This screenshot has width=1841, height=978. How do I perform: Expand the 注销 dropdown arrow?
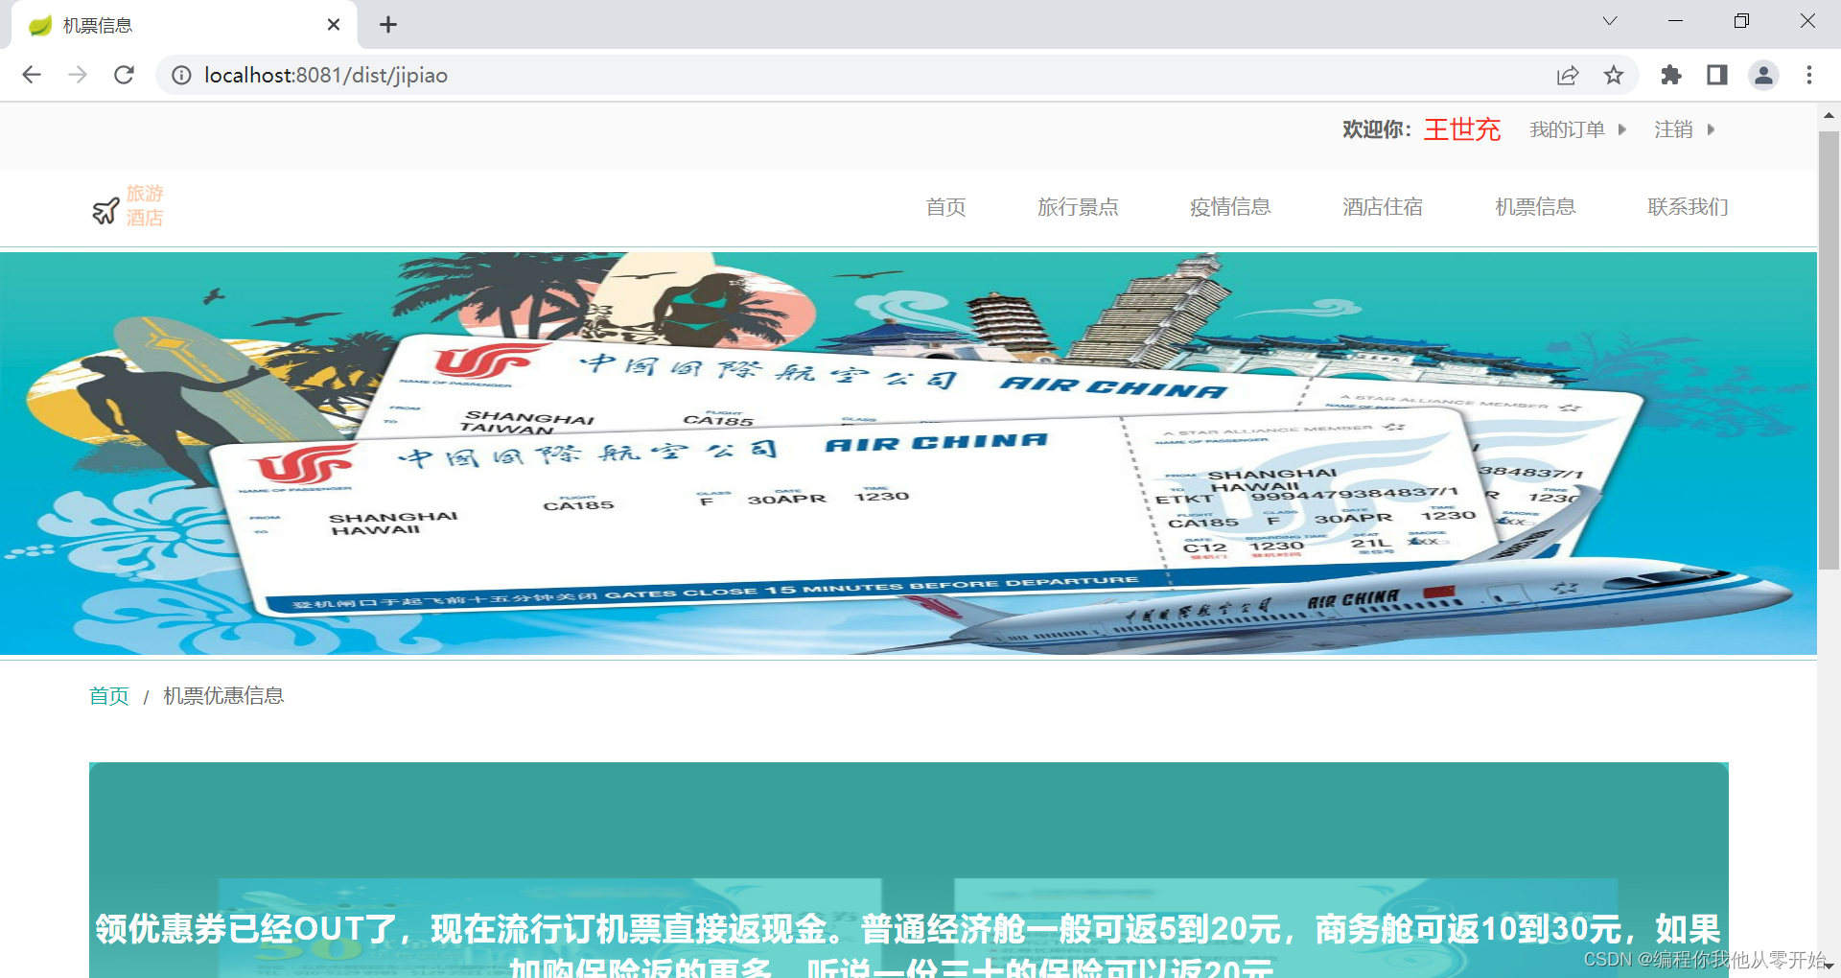click(x=1713, y=129)
